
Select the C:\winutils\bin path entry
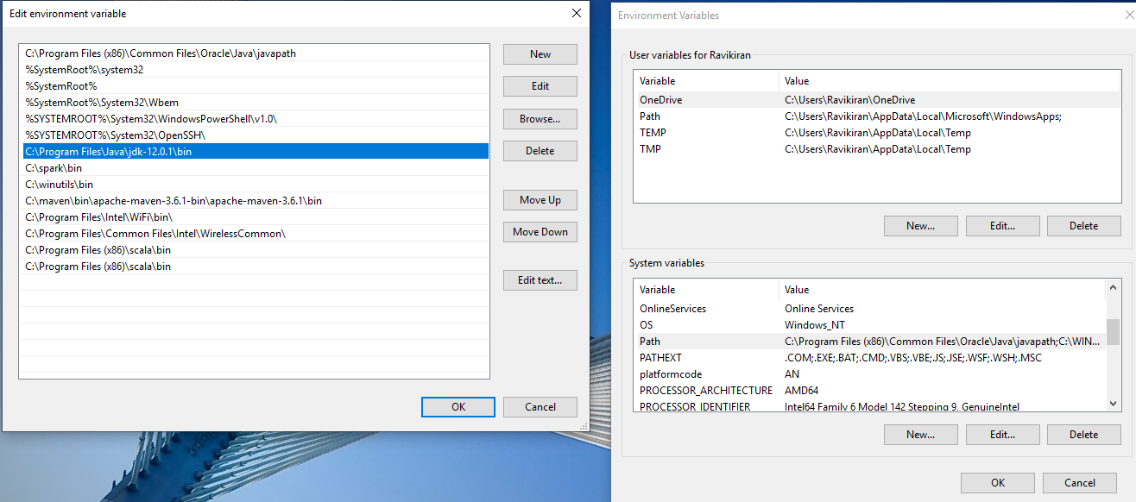[59, 185]
